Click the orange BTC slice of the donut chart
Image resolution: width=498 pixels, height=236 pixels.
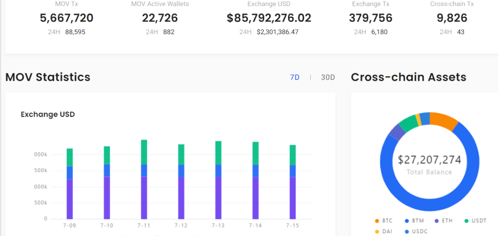coord(443,121)
